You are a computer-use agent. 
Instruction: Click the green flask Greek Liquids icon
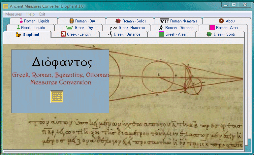coord(18,27)
